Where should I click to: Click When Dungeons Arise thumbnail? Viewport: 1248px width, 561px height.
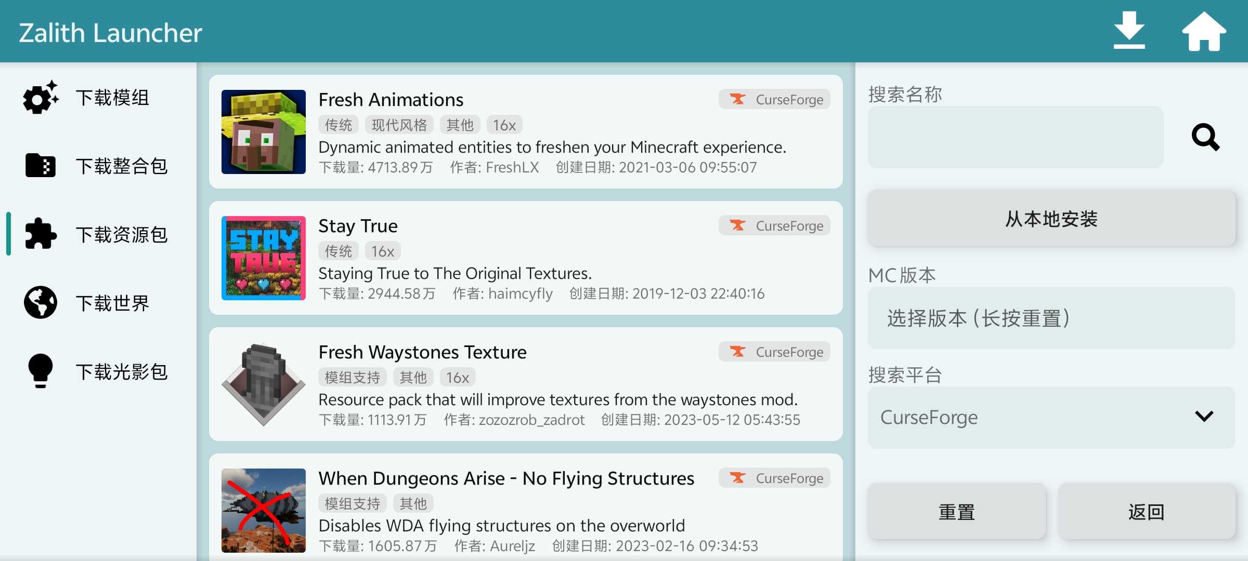(264, 511)
